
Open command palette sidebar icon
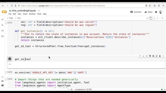point(2,81)
